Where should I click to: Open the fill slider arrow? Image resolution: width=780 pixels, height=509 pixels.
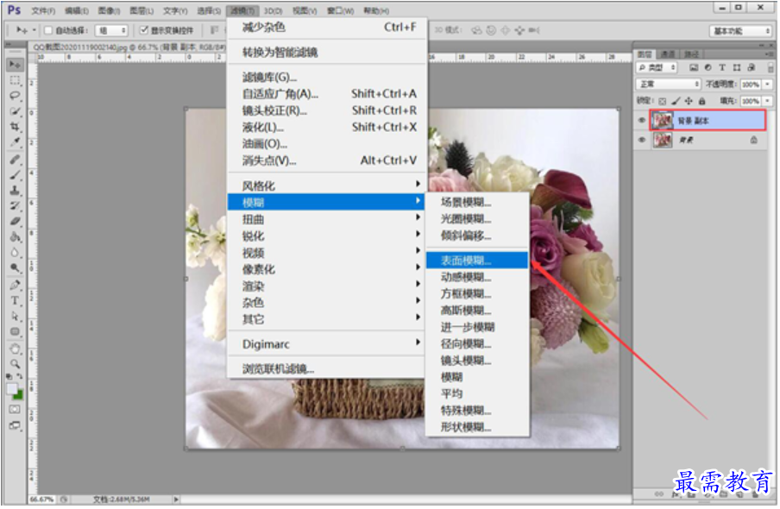pyautogui.click(x=768, y=101)
